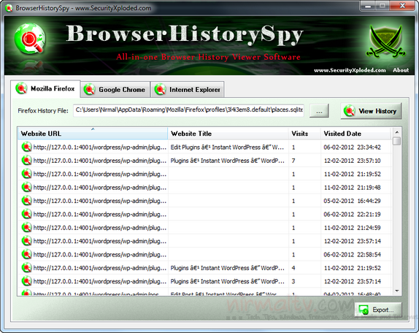The width and height of the screenshot is (419, 333).
Task: Select date 06-02-2012 23:34:42 cell
Action: point(352,147)
